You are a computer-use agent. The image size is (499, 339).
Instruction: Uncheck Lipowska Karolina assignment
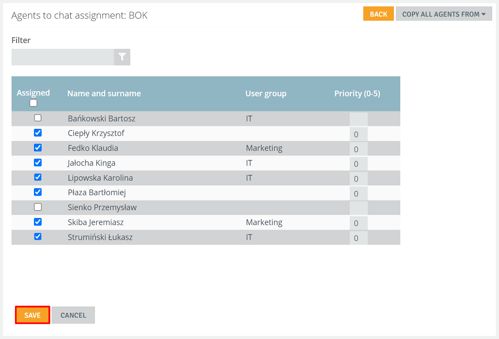point(38,177)
